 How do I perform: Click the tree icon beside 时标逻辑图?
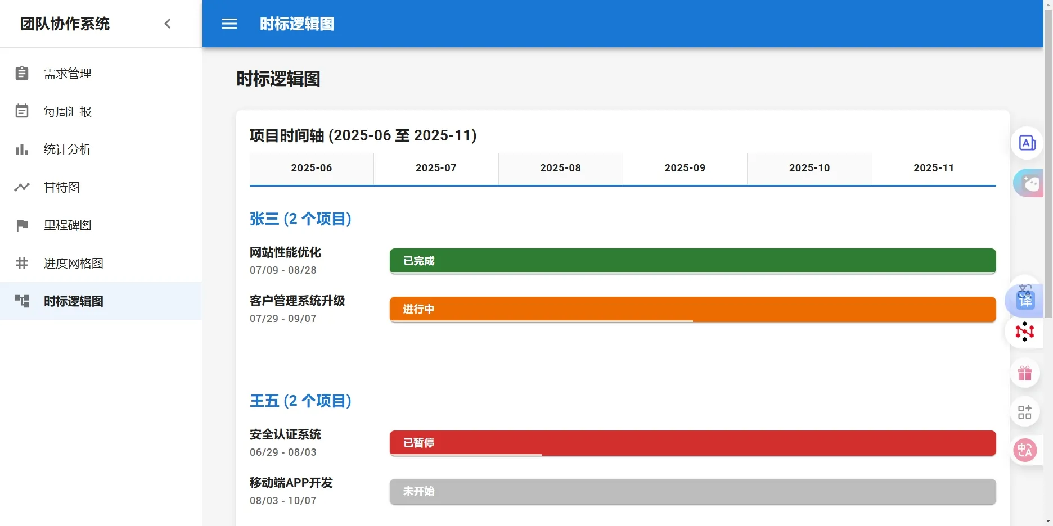click(x=22, y=301)
